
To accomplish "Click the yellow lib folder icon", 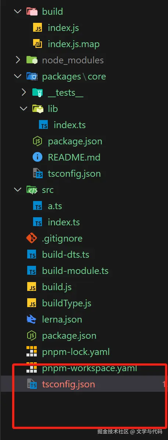I will pyautogui.click(x=37, y=109).
